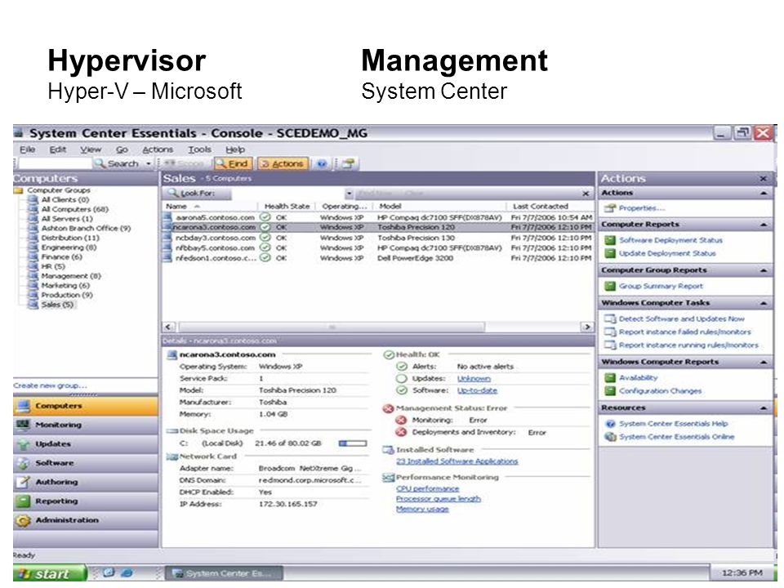
Task: Click health OK icon for nfedson1 row
Action: click(x=265, y=258)
